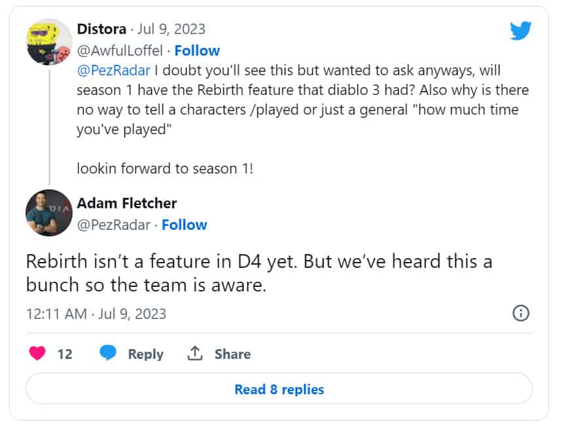The height and width of the screenshot is (429, 574).
Task: Follow the @PezRadar account
Action: coord(184,225)
